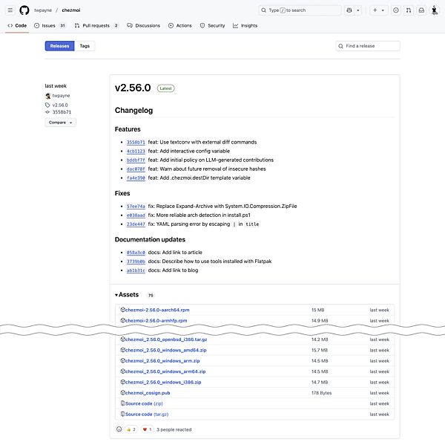The width and height of the screenshot is (445, 442).
Task: Click the GitHub logo home icon
Action: pyautogui.click(x=24, y=10)
